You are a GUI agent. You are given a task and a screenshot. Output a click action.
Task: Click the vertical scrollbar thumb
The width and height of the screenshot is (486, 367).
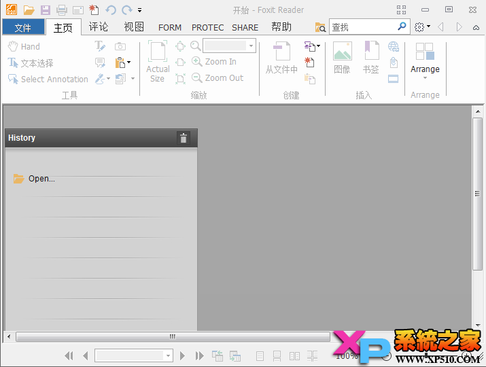(x=477, y=194)
